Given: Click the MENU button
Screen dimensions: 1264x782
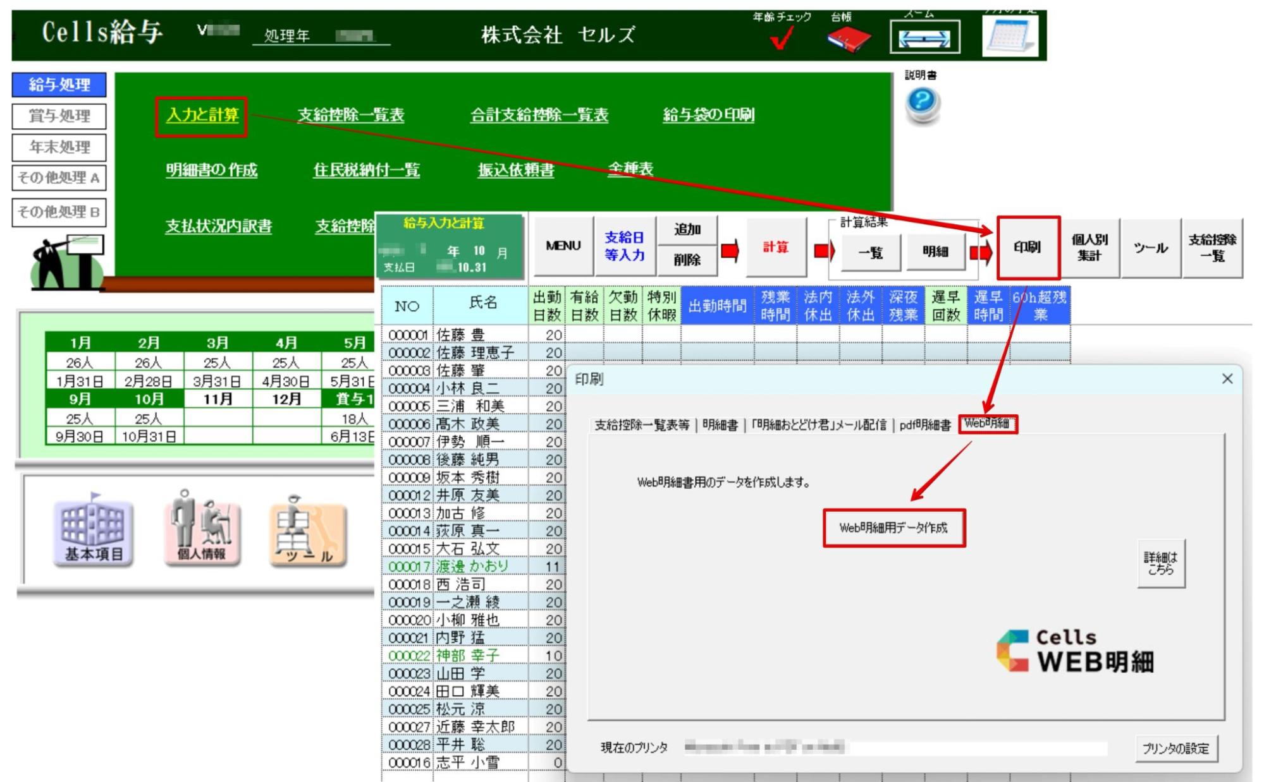Looking at the screenshot, I should [x=563, y=246].
